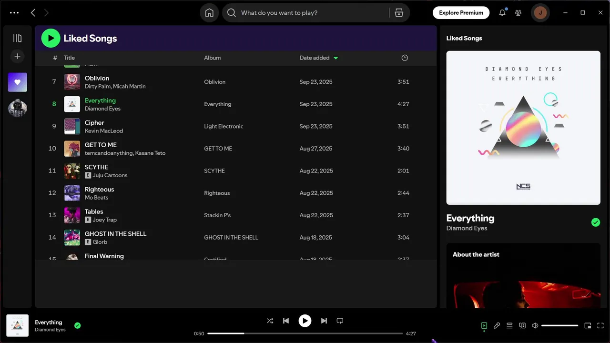The height and width of the screenshot is (343, 610).
Task: Sort by the Date added column header
Action: coord(315,58)
